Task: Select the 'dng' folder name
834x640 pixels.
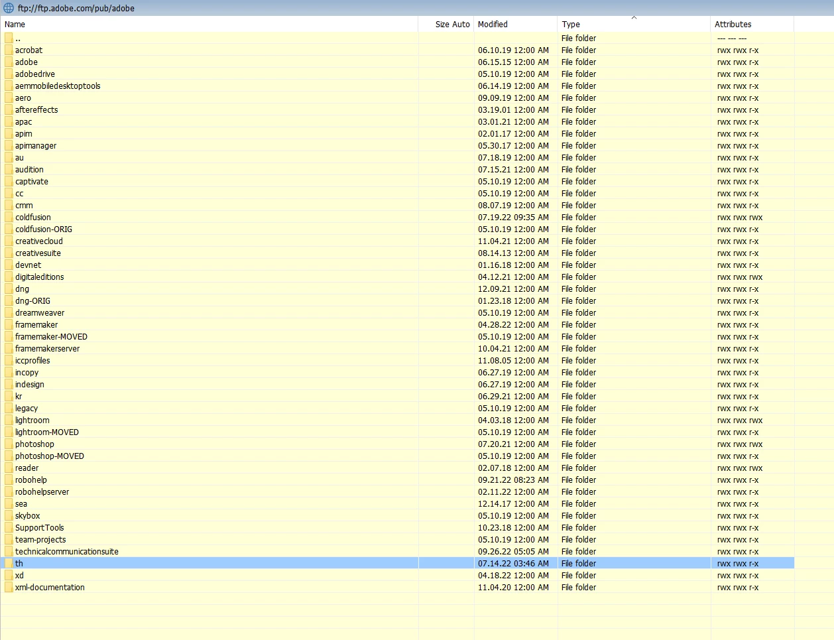Action: [x=22, y=288]
